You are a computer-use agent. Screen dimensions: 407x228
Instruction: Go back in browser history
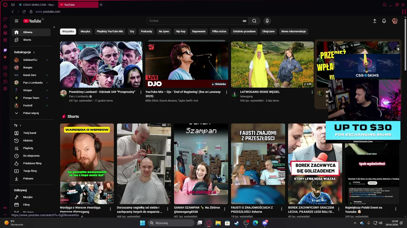pyautogui.click(x=13, y=12)
